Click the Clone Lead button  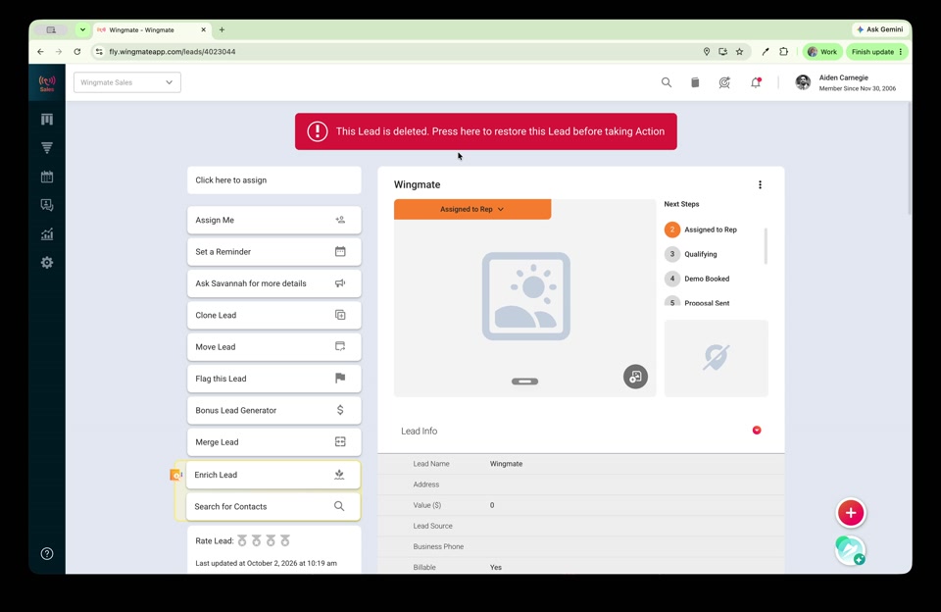[274, 315]
